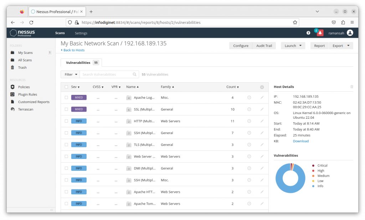Click the Trash bin icon in sidebar
Screen dimensions: 365x220
coord(12,67)
